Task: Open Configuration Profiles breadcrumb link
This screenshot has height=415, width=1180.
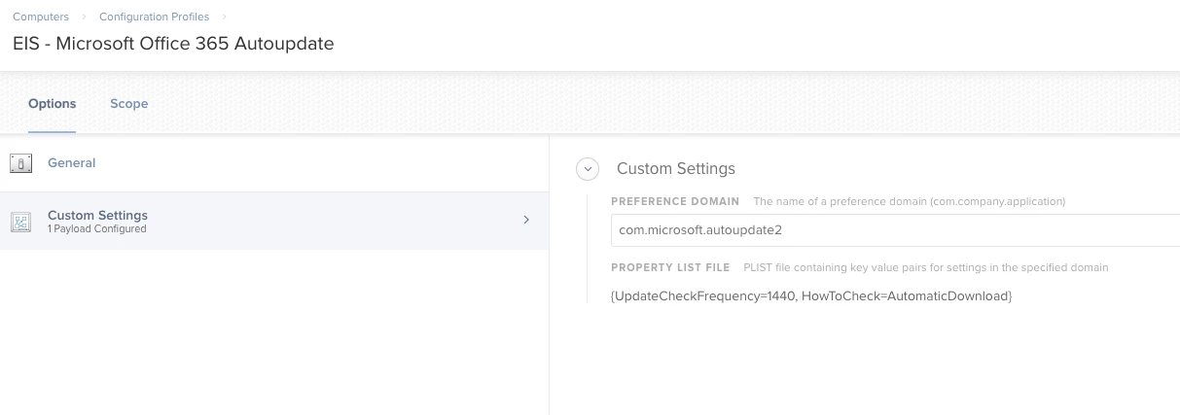Action: [x=154, y=17]
